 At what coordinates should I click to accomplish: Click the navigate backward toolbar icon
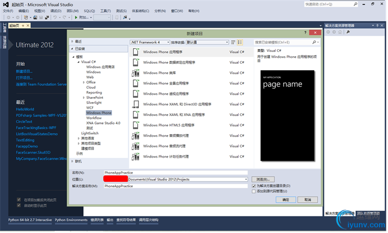click(9, 18)
